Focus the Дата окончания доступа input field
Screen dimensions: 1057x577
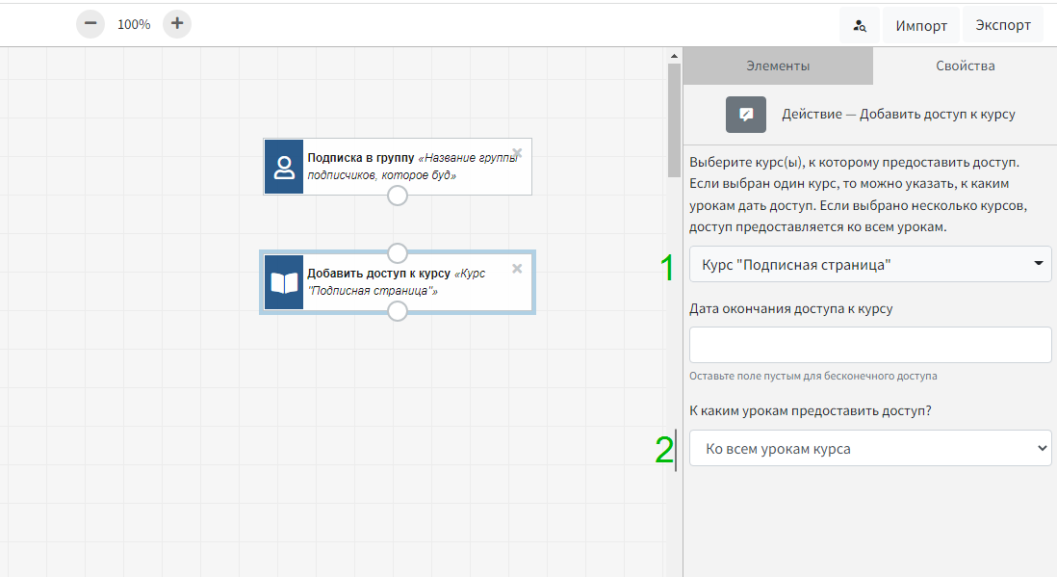870,345
